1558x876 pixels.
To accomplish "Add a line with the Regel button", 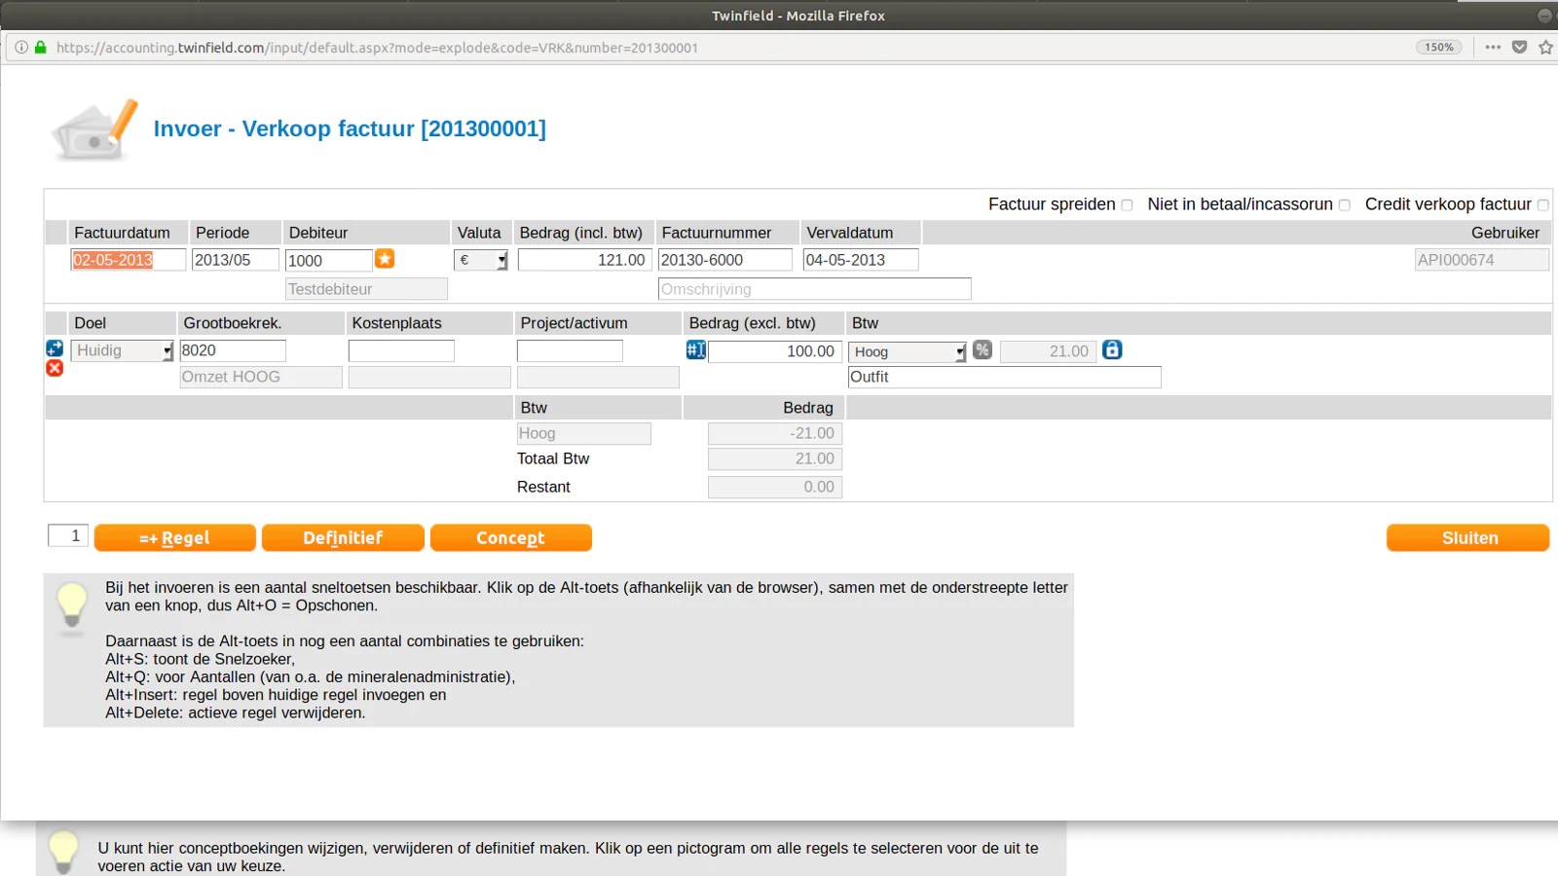I will coord(175,538).
